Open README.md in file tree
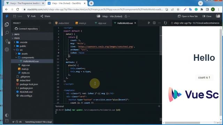Image resolution: width=223 pixels, height=125 pixels. (32, 92)
